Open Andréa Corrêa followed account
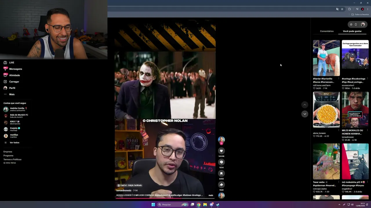 (16, 109)
